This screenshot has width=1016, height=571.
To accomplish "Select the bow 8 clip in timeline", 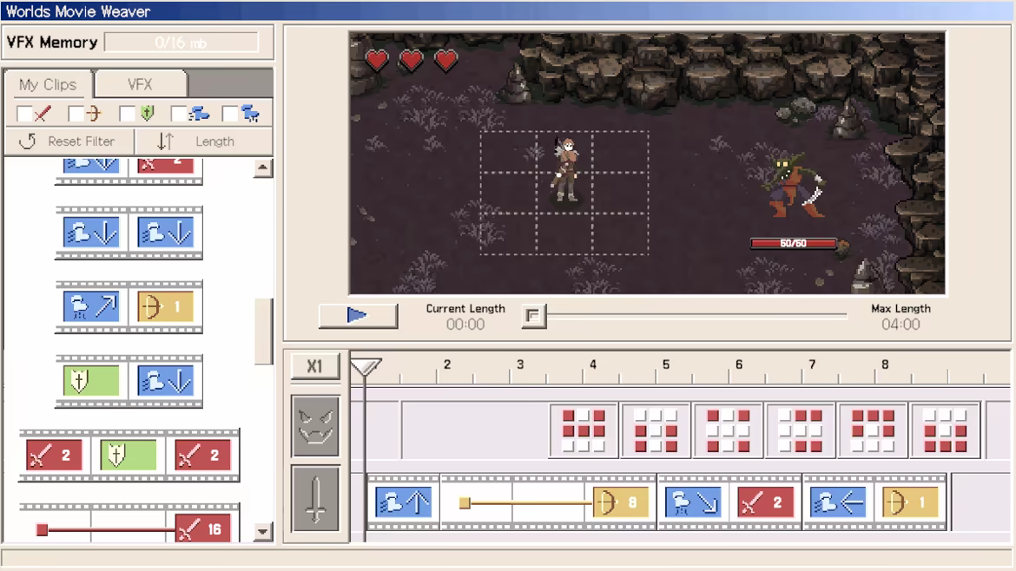I will (x=621, y=502).
